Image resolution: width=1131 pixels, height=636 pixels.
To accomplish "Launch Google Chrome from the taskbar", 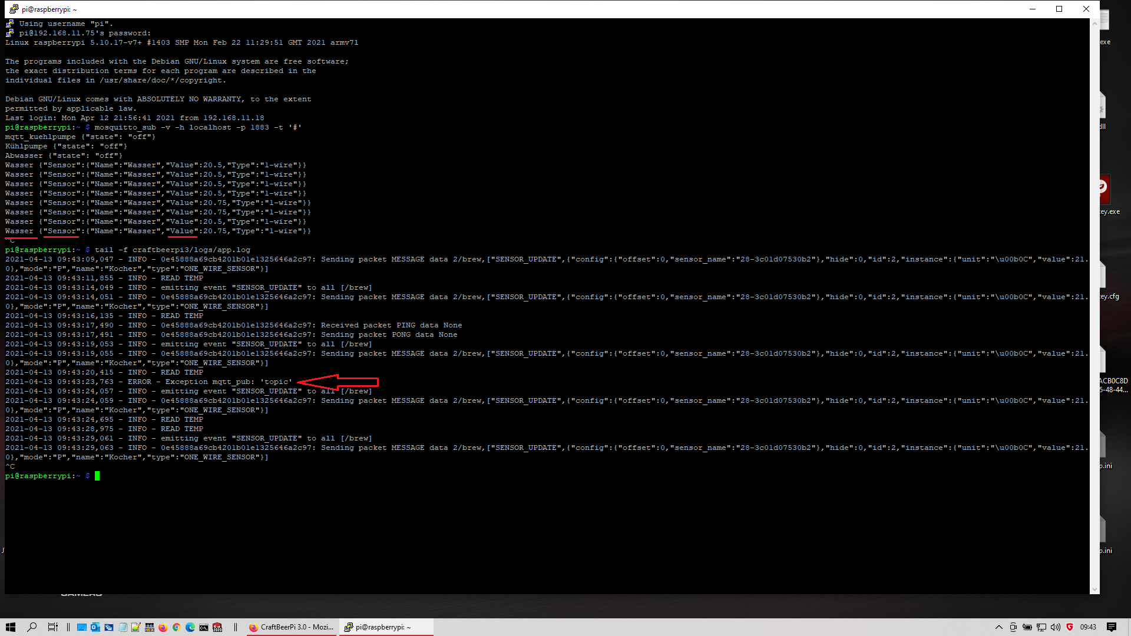I will [176, 627].
